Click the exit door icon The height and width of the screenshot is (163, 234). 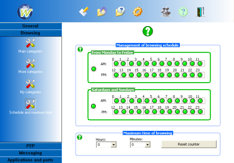point(201,12)
